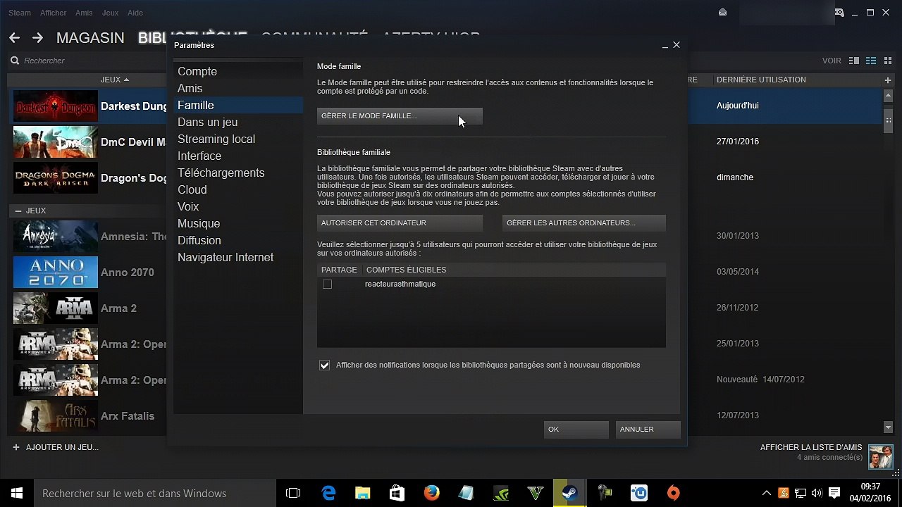The width and height of the screenshot is (902, 507).
Task: Open the Uplay taskbar icon
Action: point(638,493)
